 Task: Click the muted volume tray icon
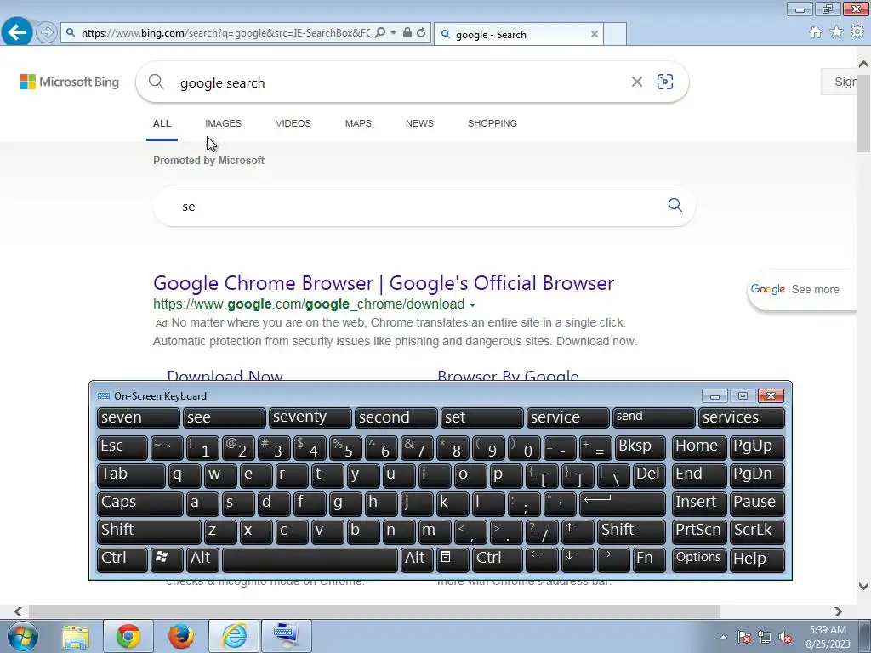(786, 637)
